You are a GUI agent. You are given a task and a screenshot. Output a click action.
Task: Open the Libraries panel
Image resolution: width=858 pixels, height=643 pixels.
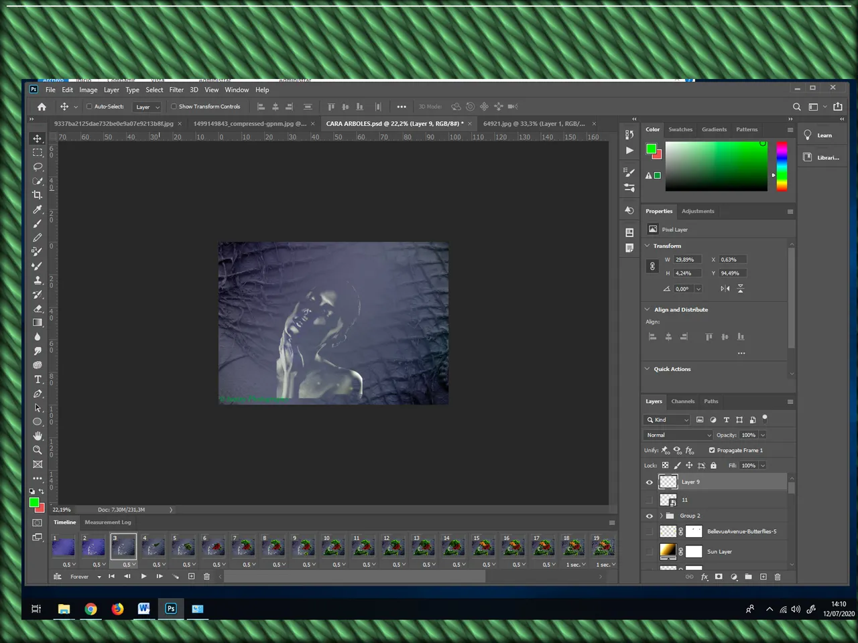pos(821,157)
